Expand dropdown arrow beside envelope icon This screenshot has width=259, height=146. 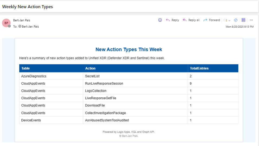(230, 21)
